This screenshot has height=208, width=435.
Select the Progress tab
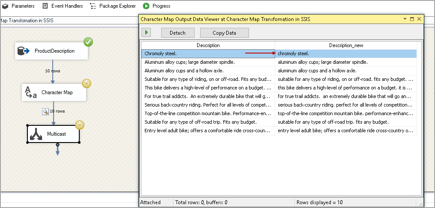[x=156, y=6]
